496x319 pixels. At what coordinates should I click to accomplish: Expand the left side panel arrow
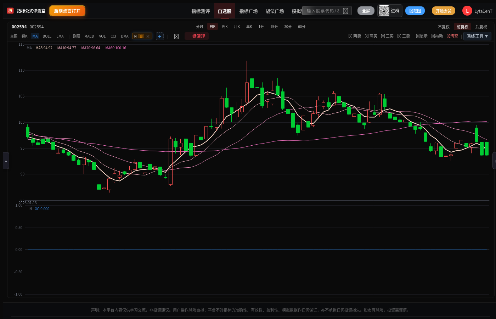[x=6, y=161]
